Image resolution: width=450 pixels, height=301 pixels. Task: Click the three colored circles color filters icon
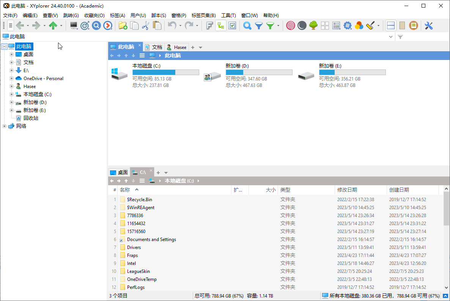(359, 25)
